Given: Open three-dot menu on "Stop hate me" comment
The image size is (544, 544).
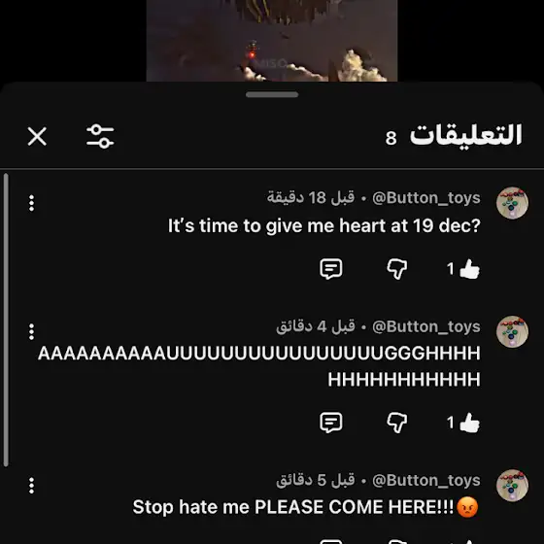Looking at the screenshot, I should 31,486.
